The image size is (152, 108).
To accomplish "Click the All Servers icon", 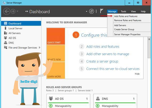I will pyautogui.click(x=6, y=33).
